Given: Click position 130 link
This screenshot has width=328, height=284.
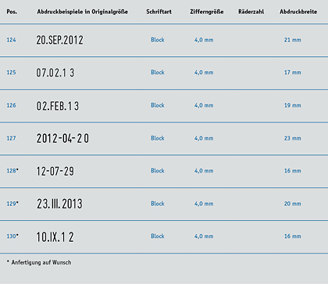Looking at the screenshot, I should pyautogui.click(x=12, y=236).
